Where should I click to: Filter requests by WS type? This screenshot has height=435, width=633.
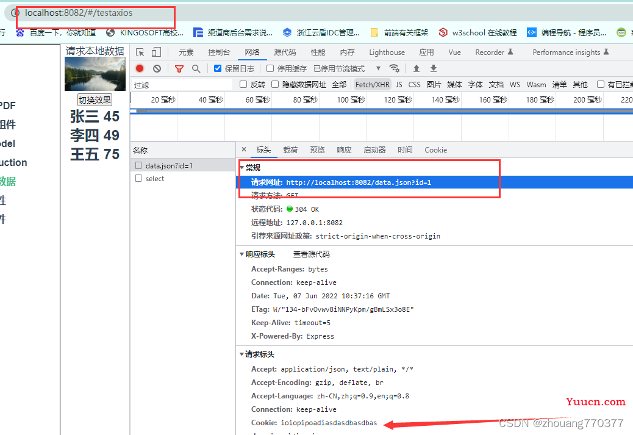[x=515, y=84]
